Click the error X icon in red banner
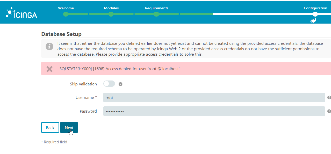 click(x=49, y=69)
